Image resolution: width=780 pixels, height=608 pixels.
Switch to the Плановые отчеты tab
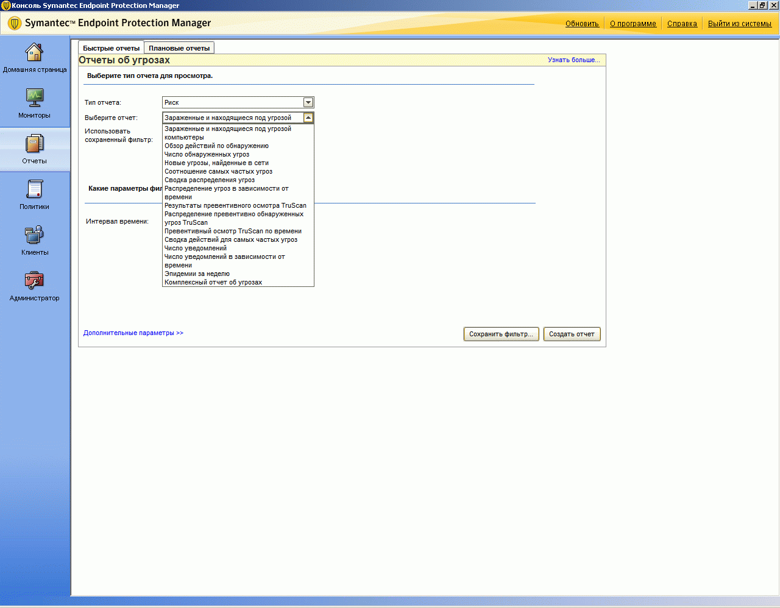[x=179, y=48]
